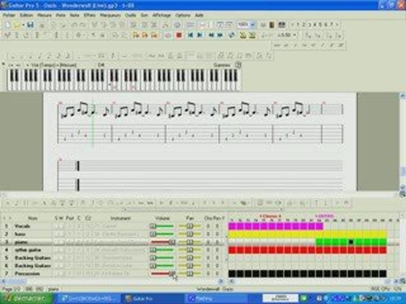Click the Gammes scale icon above the keyboard

[238, 65]
